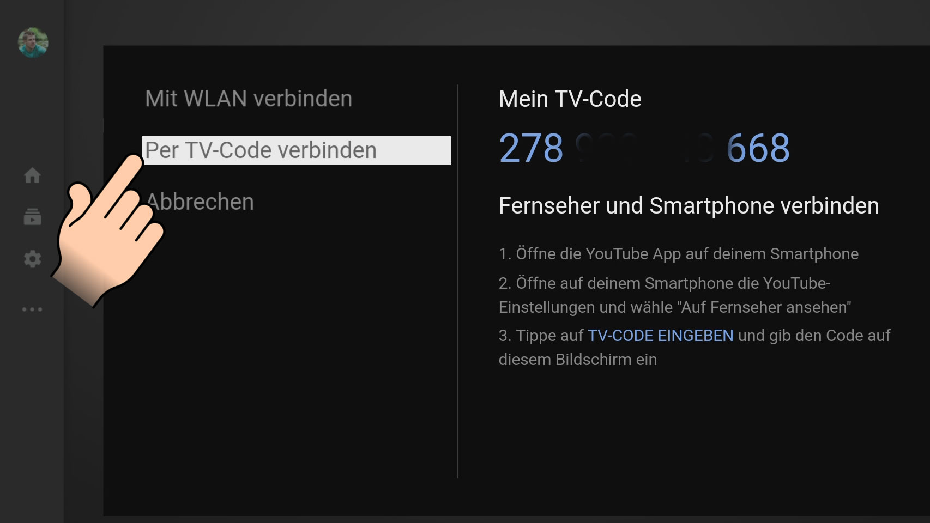Click the first code segment '278'
This screenshot has height=523, width=930.
point(531,148)
